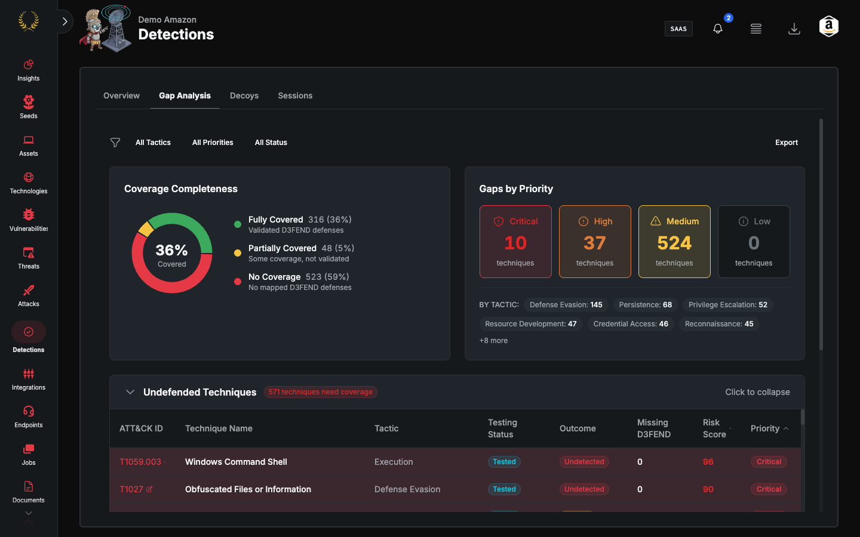860x537 pixels.
Task: Open Seeds in the sidebar
Action: [x=28, y=107]
